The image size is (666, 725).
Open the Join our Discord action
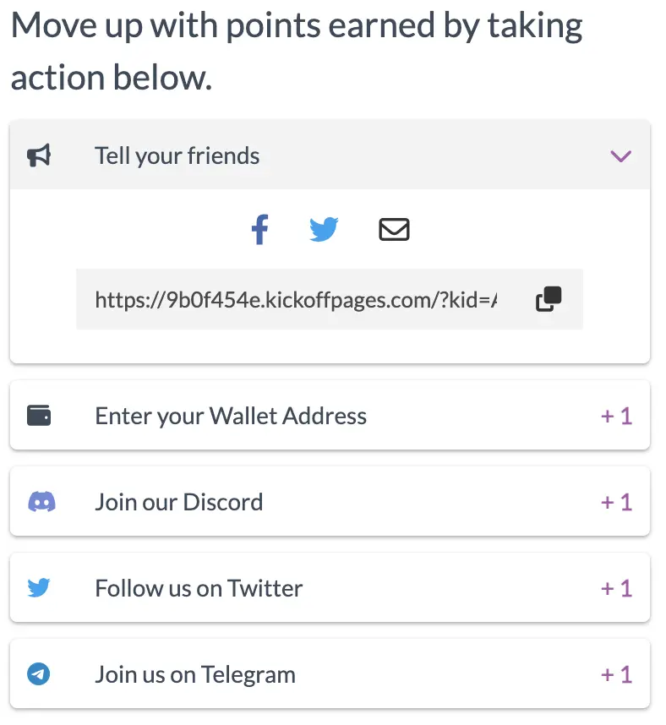(179, 502)
